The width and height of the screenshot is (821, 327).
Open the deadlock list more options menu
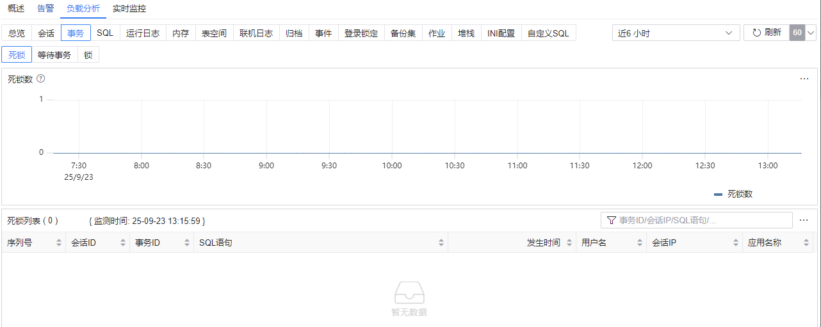pos(804,220)
